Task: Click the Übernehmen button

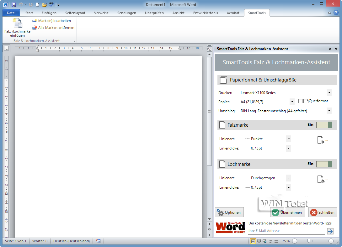Action: 287,213
